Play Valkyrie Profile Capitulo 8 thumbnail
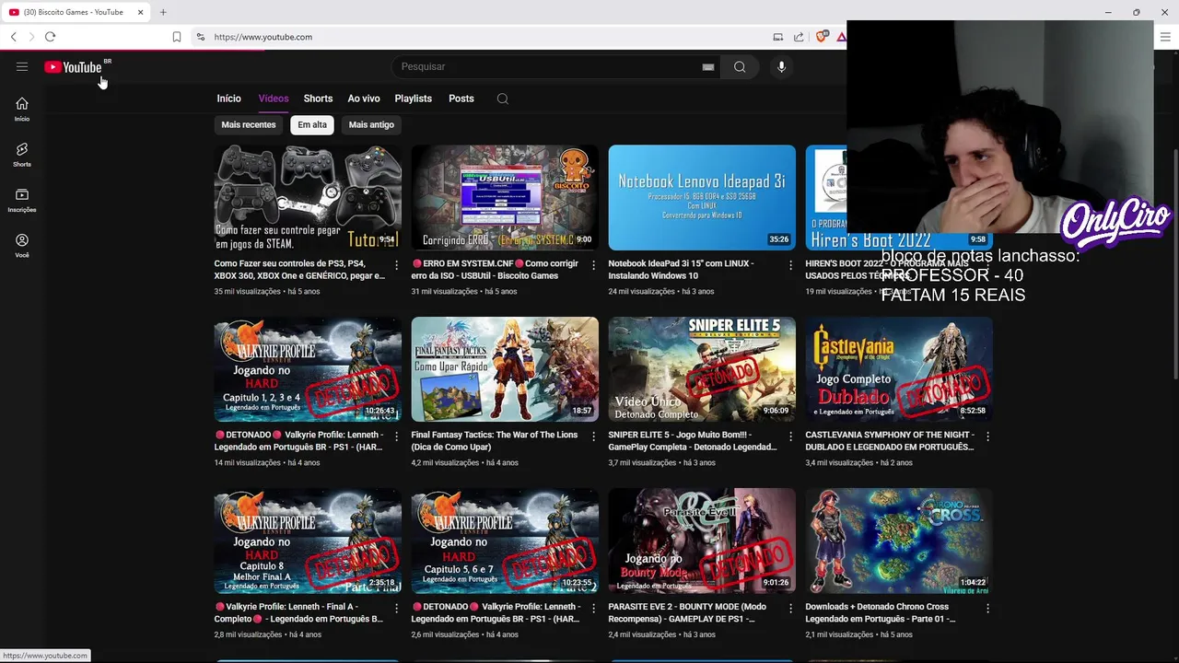 tap(308, 541)
